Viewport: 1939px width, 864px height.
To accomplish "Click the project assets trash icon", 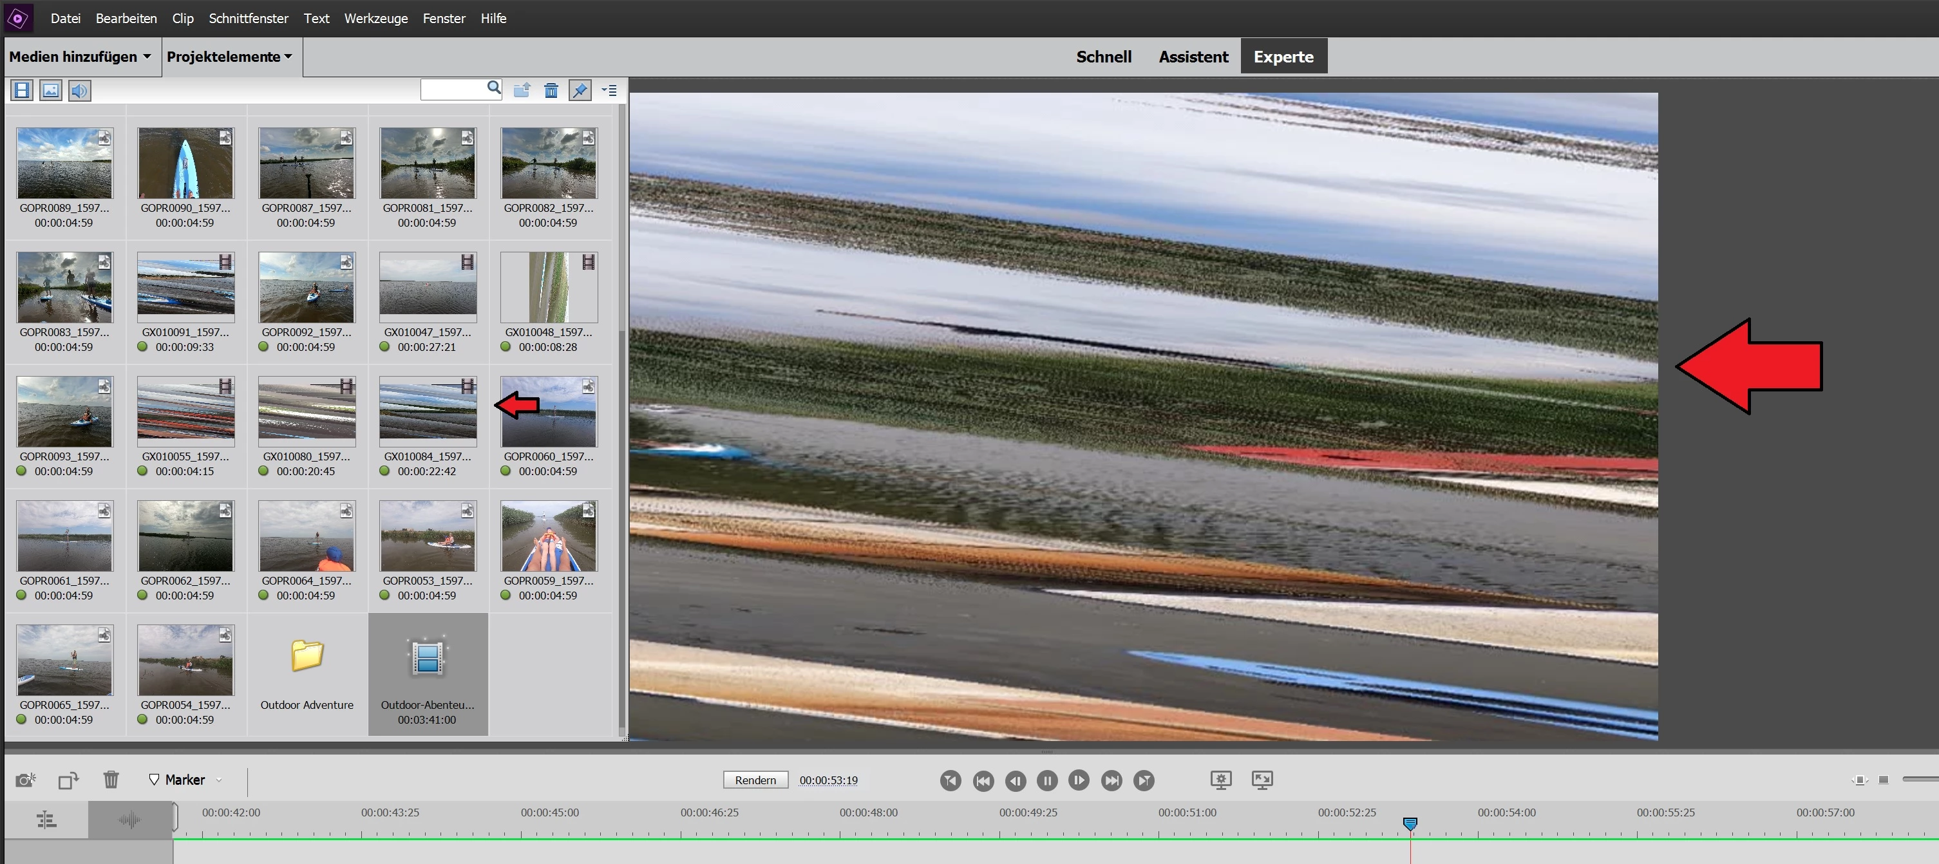I will pyautogui.click(x=551, y=90).
